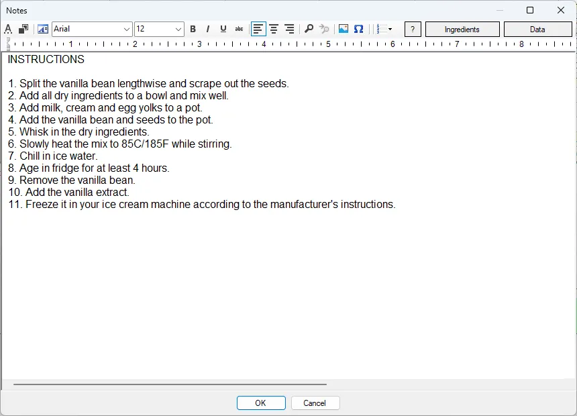Open the font color tool
This screenshot has height=416, width=577.
pyautogui.click(x=8, y=29)
